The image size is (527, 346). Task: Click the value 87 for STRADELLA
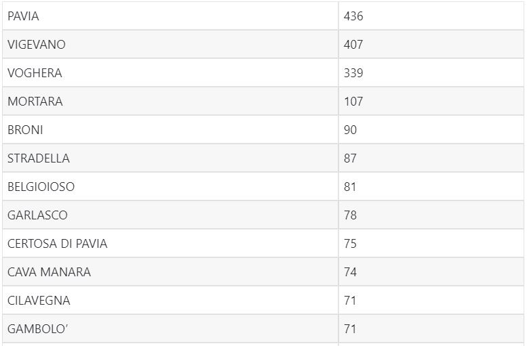pyautogui.click(x=350, y=158)
